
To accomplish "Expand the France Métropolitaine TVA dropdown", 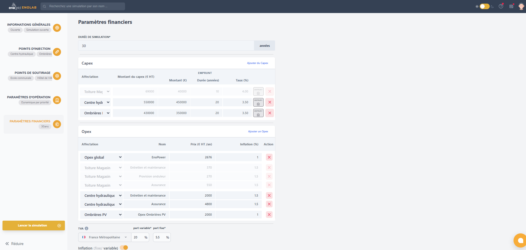I will (x=105, y=237).
